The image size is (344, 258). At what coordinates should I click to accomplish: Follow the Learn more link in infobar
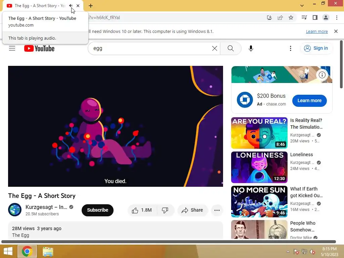[x=317, y=31]
